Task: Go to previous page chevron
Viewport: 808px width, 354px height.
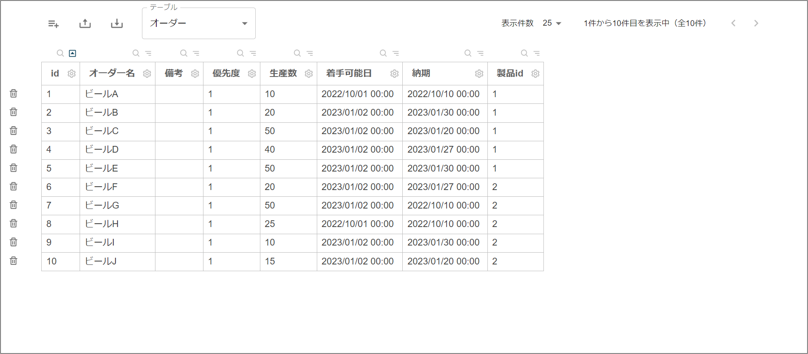Action: 733,23
